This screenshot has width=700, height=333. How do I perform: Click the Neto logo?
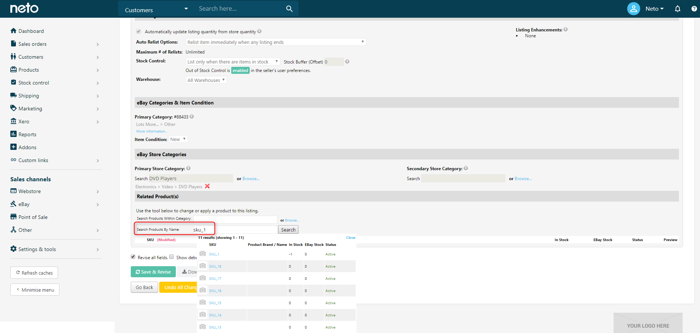pos(24,8)
